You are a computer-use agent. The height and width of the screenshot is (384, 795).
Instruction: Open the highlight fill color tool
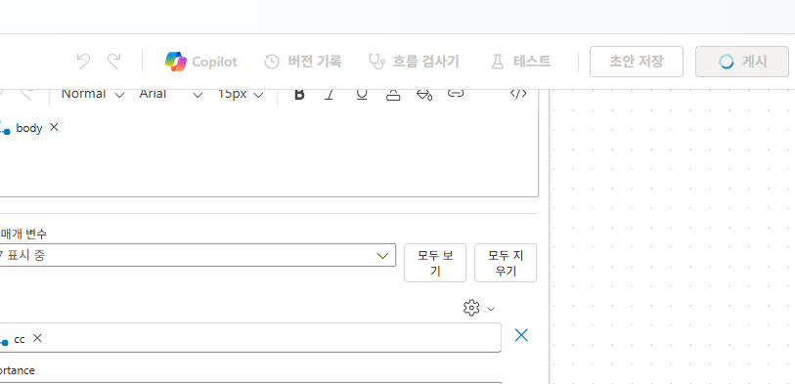(424, 94)
